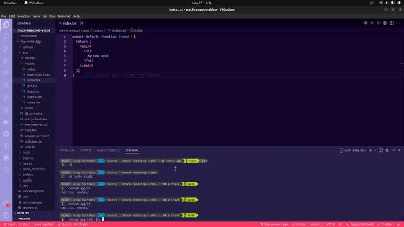Click the notifications bell in status bar
This screenshot has height=227, width=404.
[398, 224]
